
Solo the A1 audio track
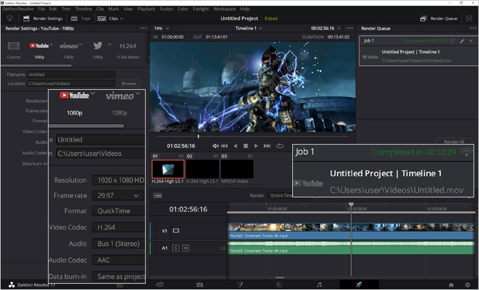tap(176, 247)
